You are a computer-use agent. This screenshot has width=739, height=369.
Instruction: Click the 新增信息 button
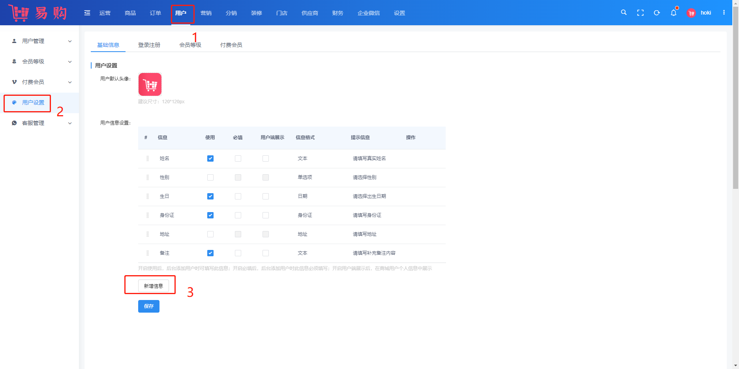tap(154, 286)
